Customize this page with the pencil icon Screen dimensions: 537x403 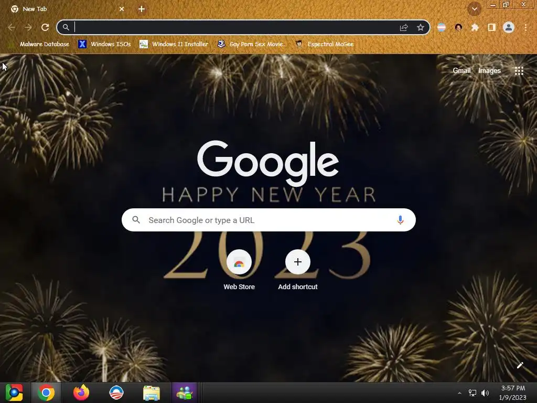tap(520, 365)
